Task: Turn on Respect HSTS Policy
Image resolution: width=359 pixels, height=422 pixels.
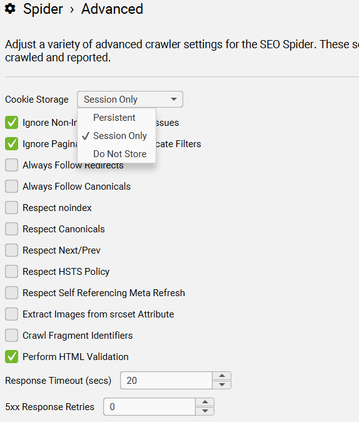Action: pos(11,271)
